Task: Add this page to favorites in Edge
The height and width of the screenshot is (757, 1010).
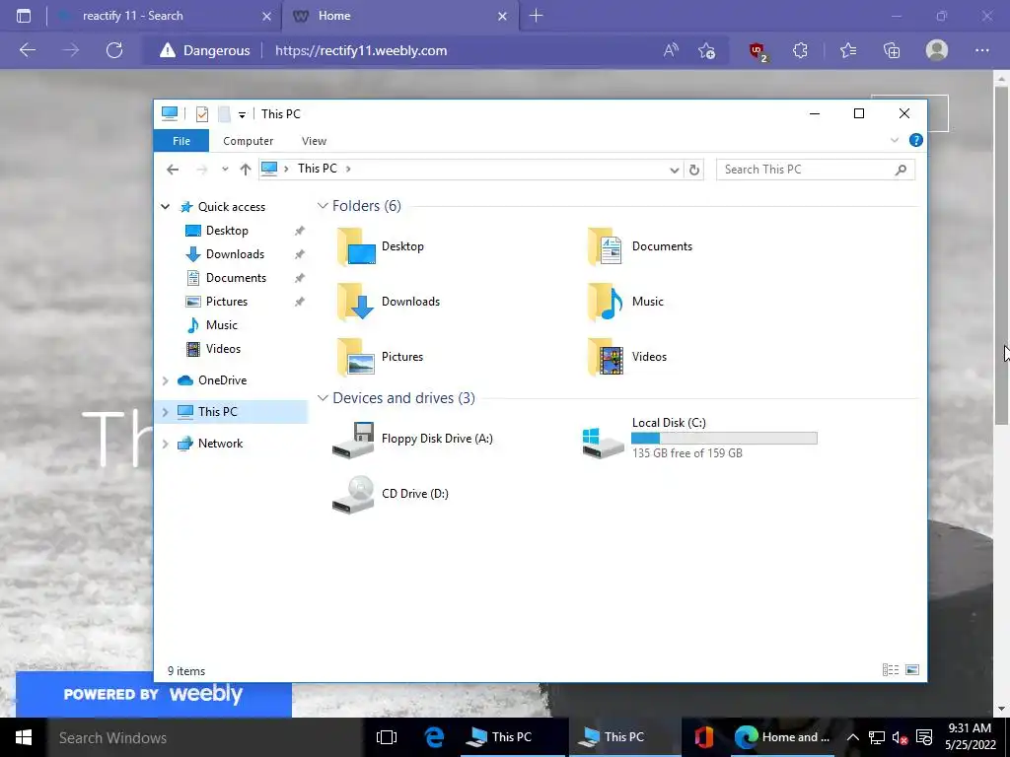Action: [706, 51]
